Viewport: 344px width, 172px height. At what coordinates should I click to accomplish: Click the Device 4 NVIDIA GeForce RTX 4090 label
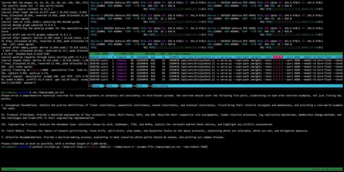click(122, 28)
